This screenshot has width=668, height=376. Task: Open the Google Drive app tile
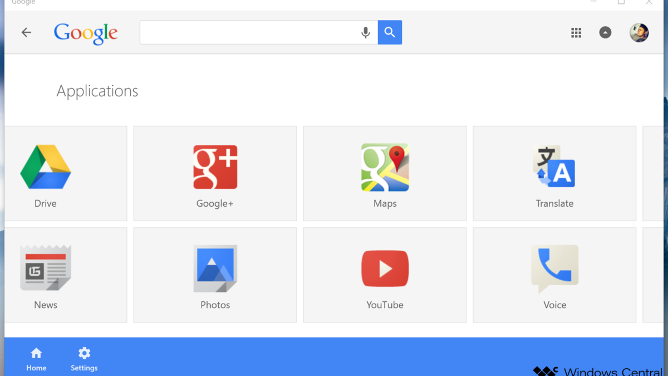[46, 168]
